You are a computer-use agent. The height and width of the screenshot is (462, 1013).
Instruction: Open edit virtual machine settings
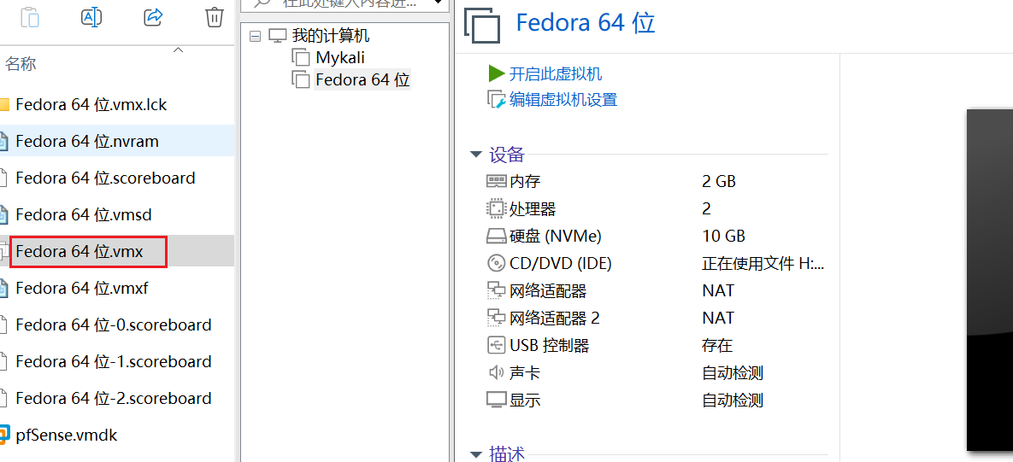point(562,100)
